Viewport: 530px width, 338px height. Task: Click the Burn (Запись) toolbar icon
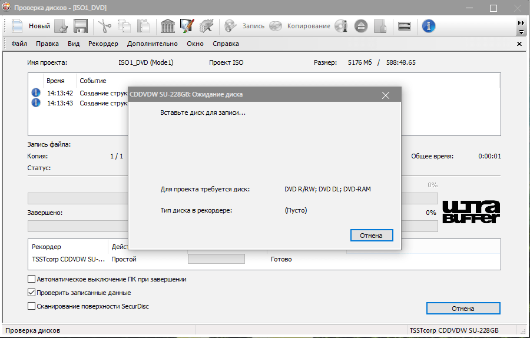pyautogui.click(x=231, y=26)
